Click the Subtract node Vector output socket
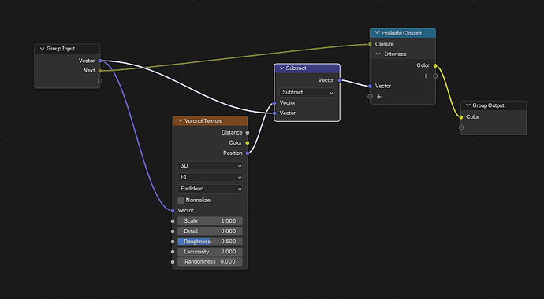Viewport: 544px width, 299px height. click(340, 80)
